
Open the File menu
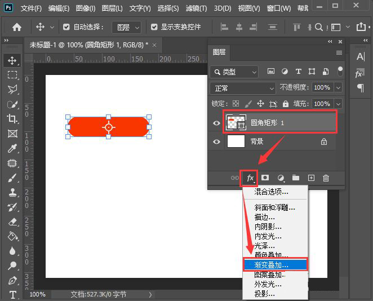pos(31,8)
